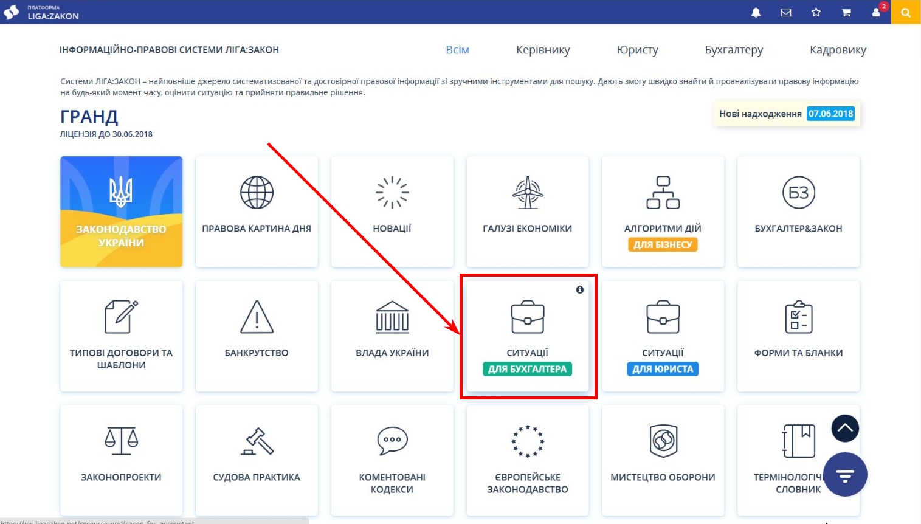Click the notifications bell icon

[x=756, y=12]
